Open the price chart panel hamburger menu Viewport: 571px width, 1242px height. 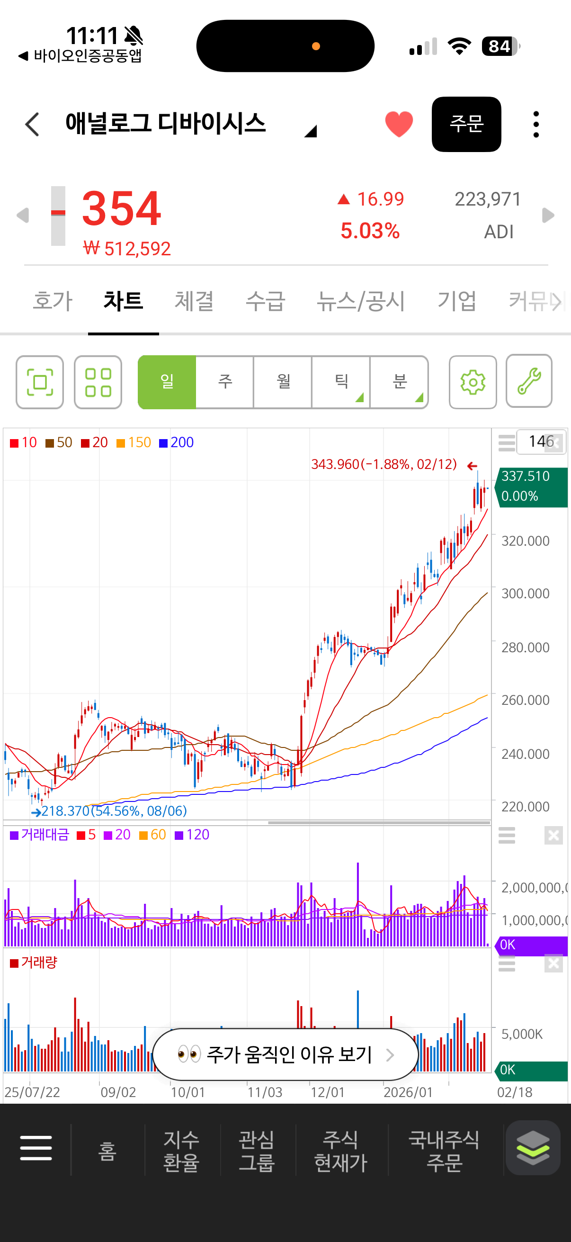click(x=507, y=442)
